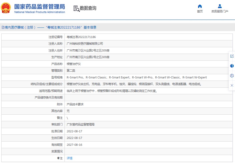Click the 生产地址 address value
The height and width of the screenshot is (164, 235).
(x=88, y=57)
